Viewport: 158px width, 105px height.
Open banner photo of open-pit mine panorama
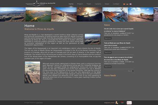(x=13, y=14)
